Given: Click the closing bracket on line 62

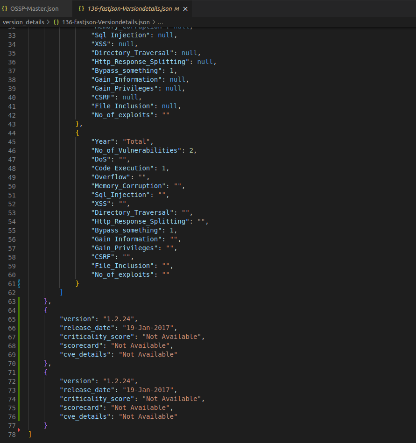Looking at the screenshot, I should [62, 292].
